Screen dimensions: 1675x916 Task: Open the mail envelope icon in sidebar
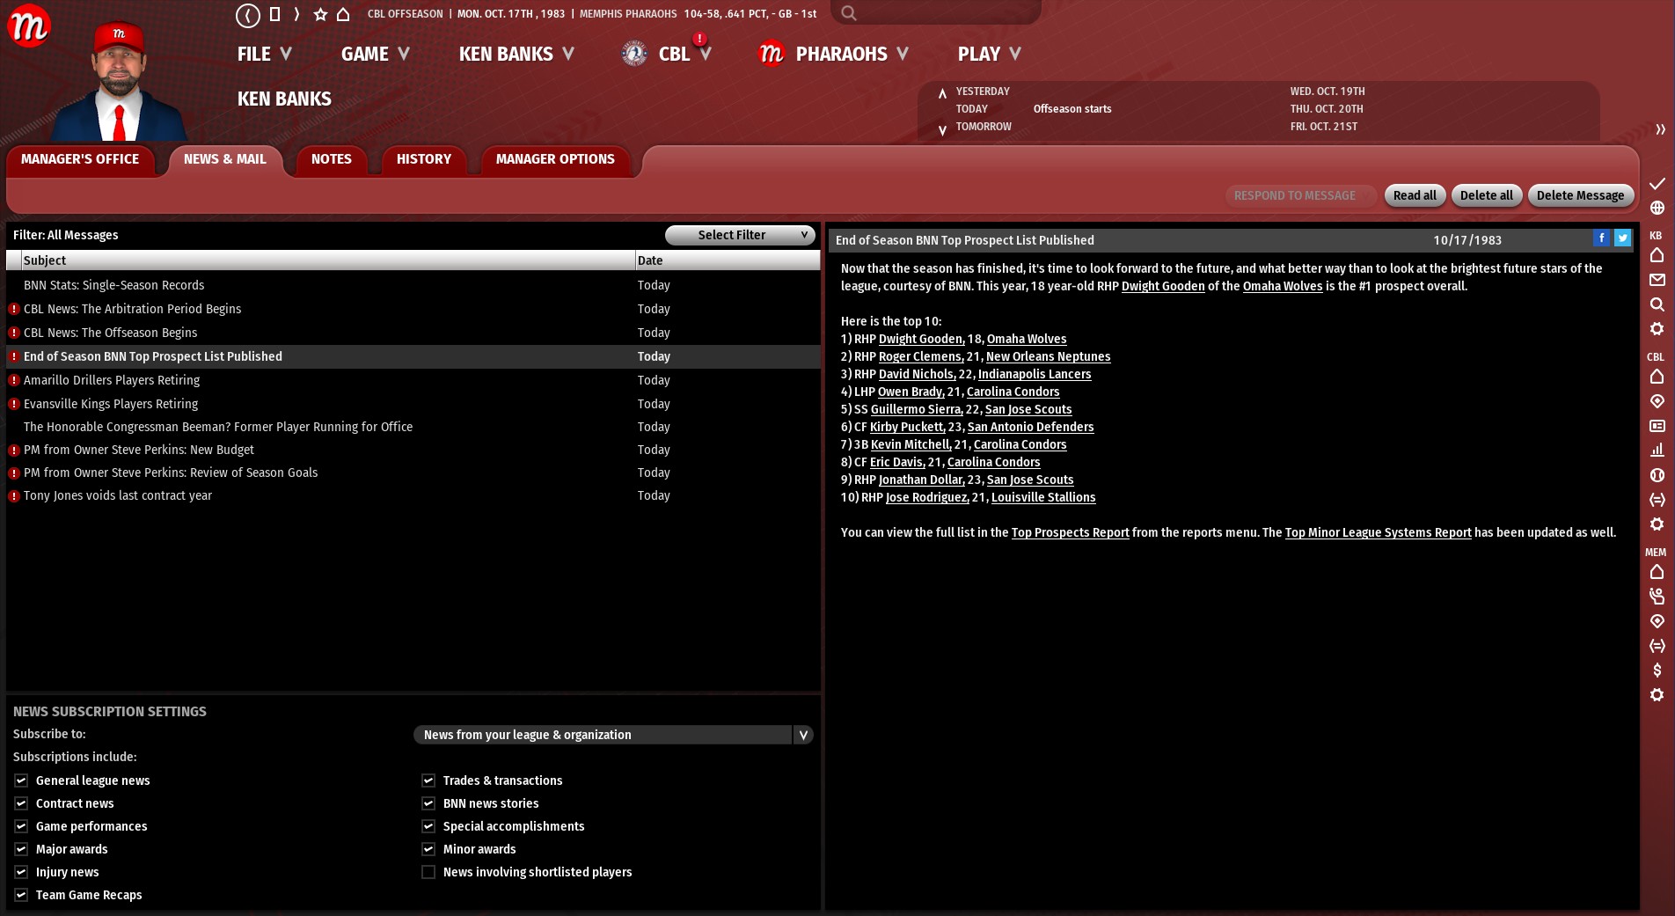1657,280
